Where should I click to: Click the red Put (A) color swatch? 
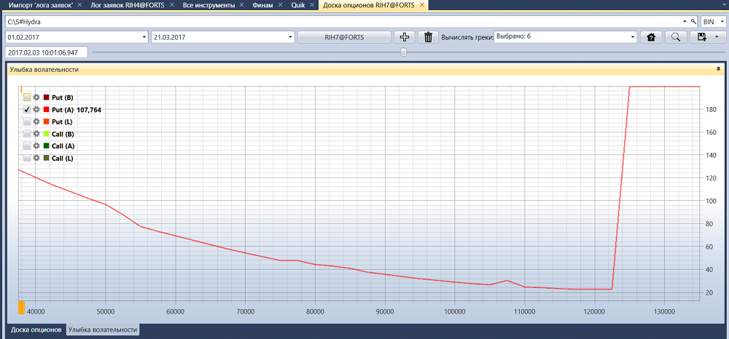[x=46, y=110]
